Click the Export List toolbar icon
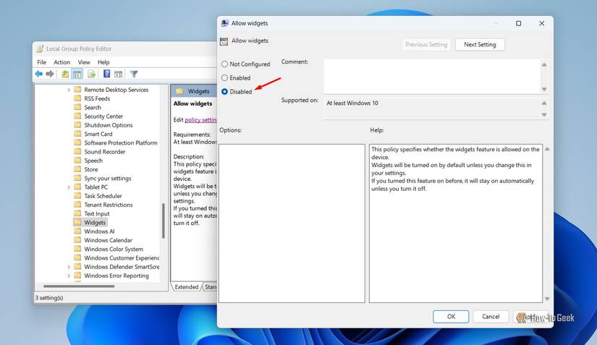 pyautogui.click(x=92, y=74)
